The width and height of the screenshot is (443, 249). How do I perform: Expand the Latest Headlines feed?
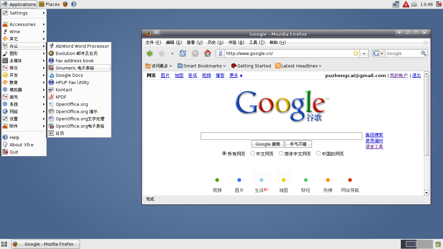pos(298,66)
